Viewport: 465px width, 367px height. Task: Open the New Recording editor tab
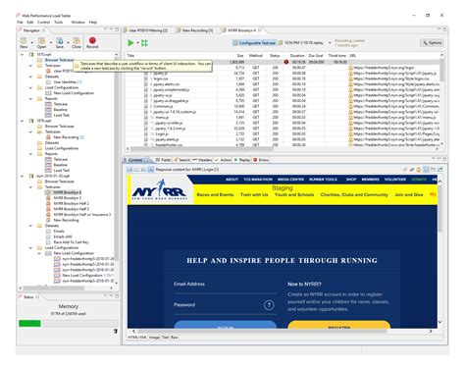point(195,30)
